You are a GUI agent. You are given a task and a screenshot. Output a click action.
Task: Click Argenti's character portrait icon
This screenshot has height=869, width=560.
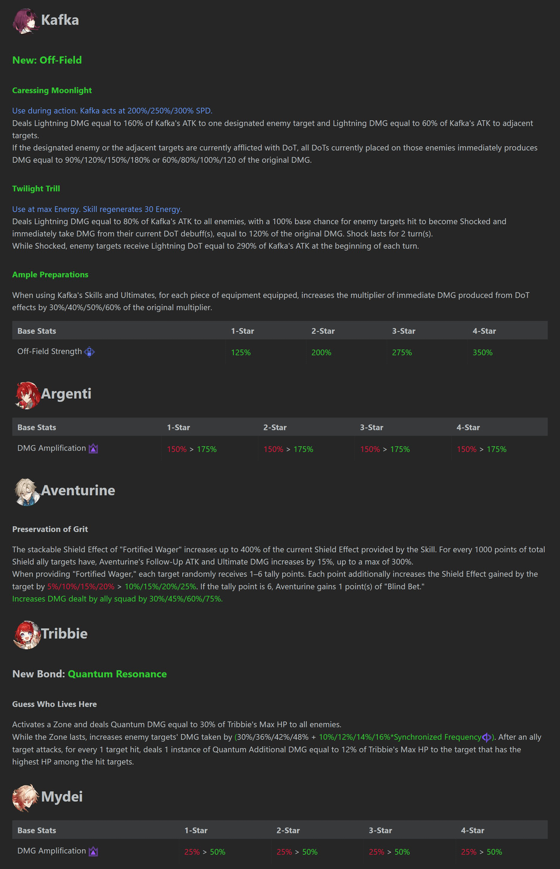pyautogui.click(x=27, y=395)
